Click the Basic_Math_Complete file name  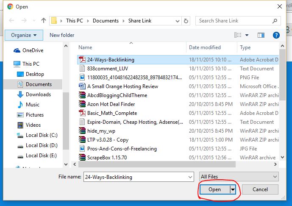pyautogui.click(x=112, y=113)
